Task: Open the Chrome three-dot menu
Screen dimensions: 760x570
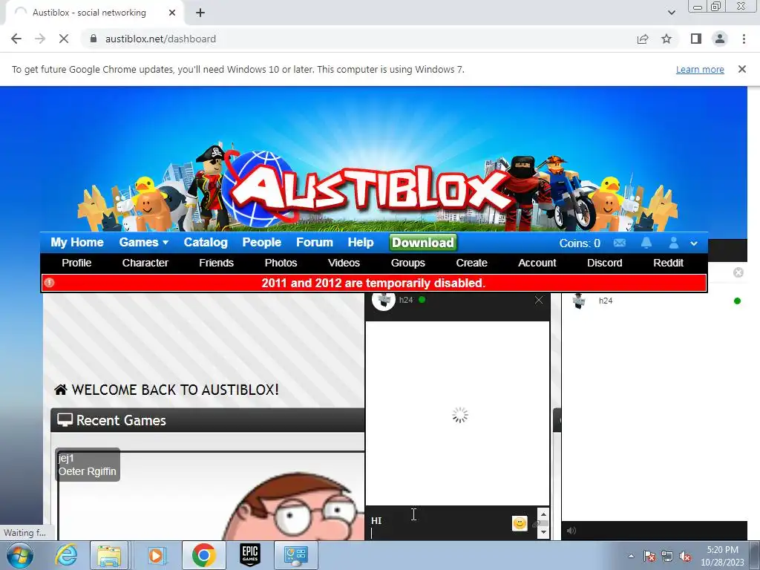Action: [x=744, y=39]
